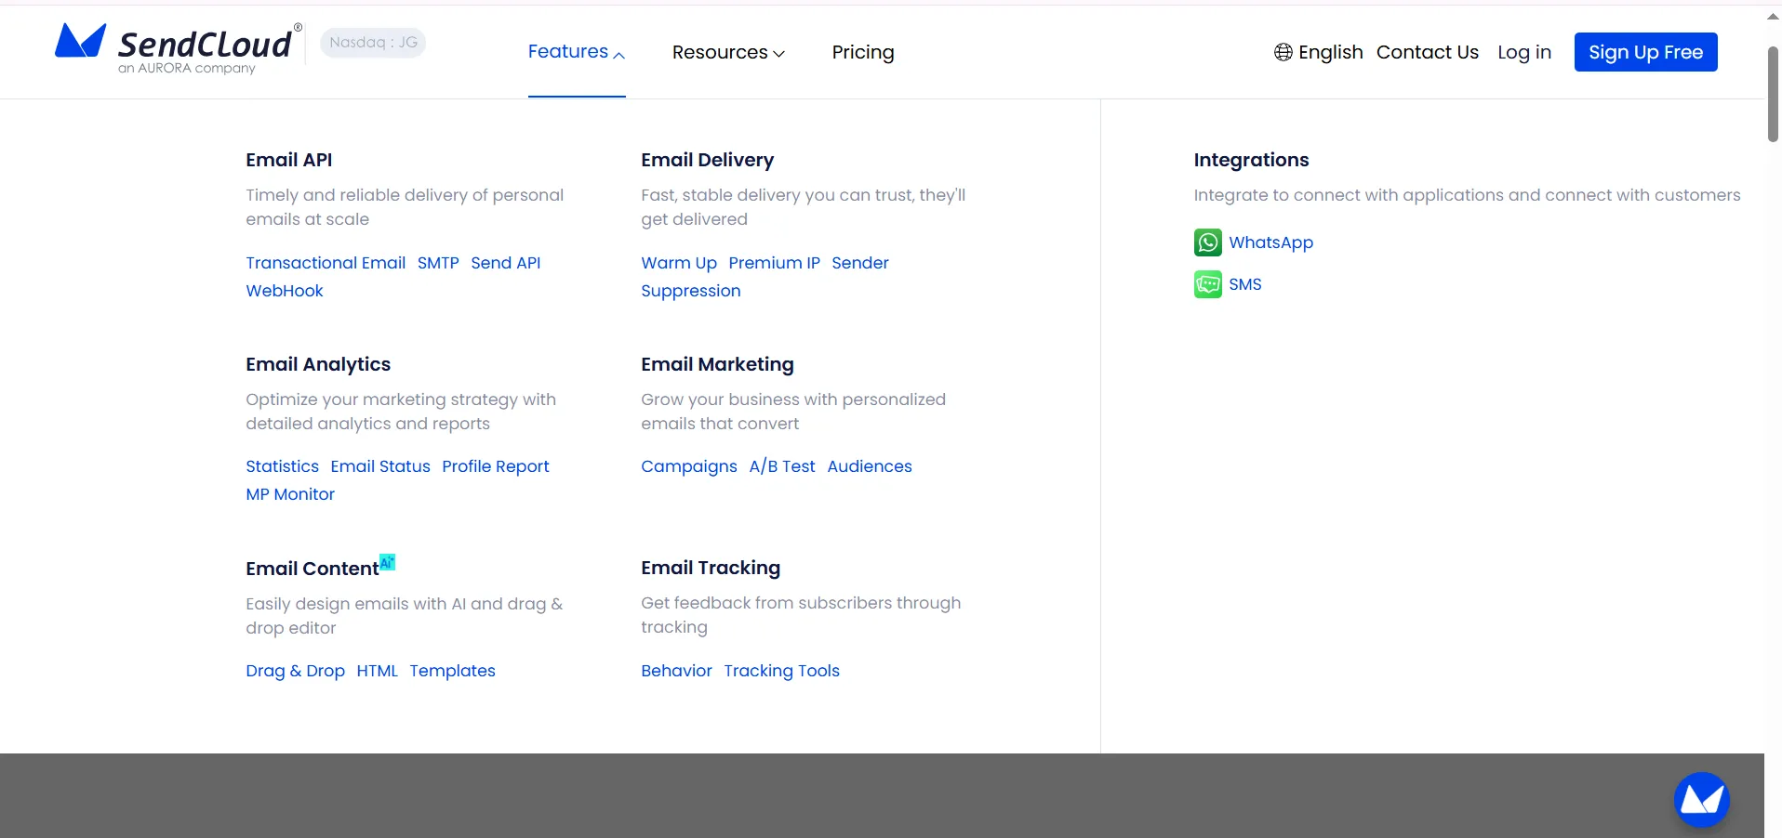Click the SendCloud logo in header

pos(177,48)
